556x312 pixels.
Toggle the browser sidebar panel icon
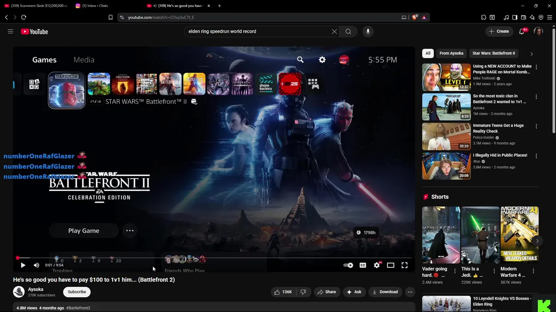[515, 17]
